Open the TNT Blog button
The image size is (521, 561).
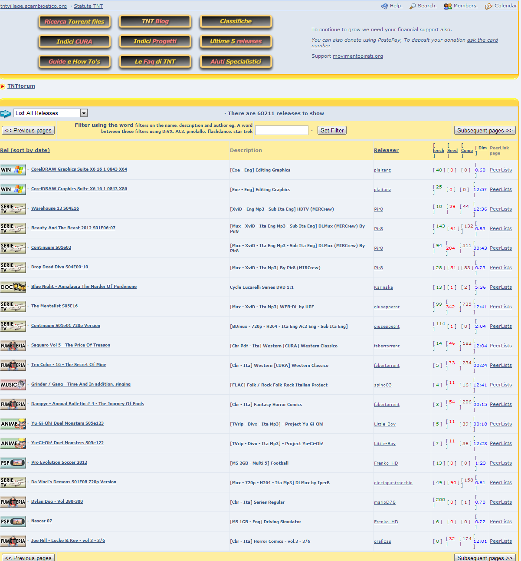click(155, 21)
